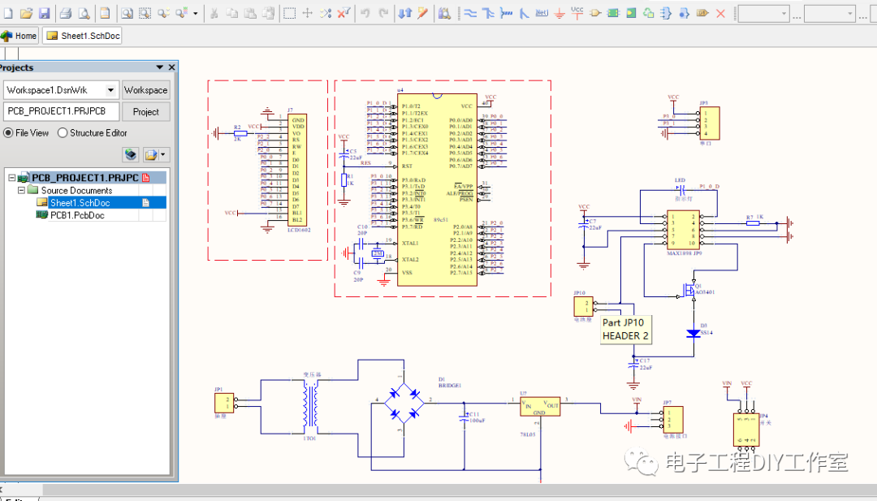Image resolution: width=877 pixels, height=501 pixels.
Task: Collapse the Source Documents folder
Action: tap(23, 190)
